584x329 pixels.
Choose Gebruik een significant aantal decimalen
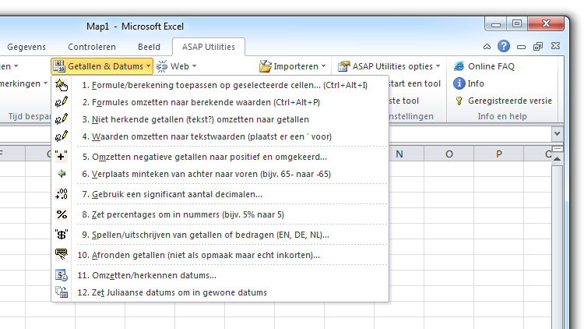pyautogui.click(x=220, y=194)
